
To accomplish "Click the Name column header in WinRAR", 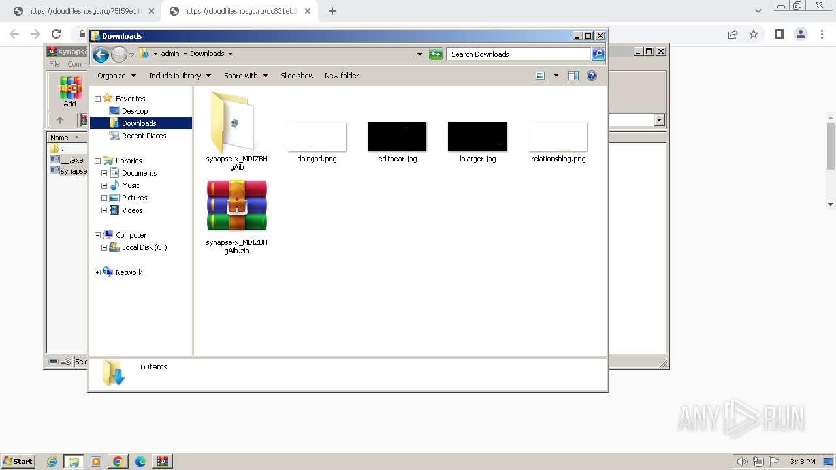I will coord(67,138).
